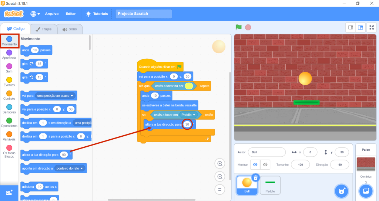This screenshot has height=201, width=379.
Task: Select the Variáveis block category
Action: (x=9, y=136)
